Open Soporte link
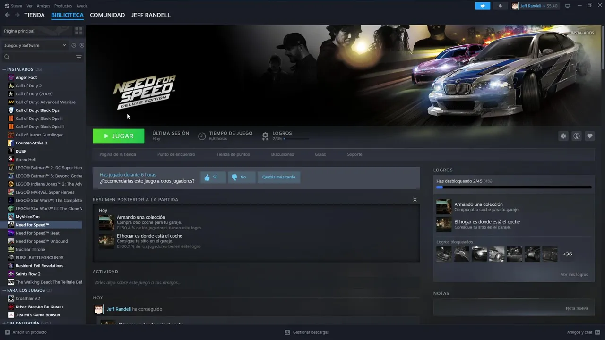Image resolution: width=605 pixels, height=340 pixels. coord(354,154)
